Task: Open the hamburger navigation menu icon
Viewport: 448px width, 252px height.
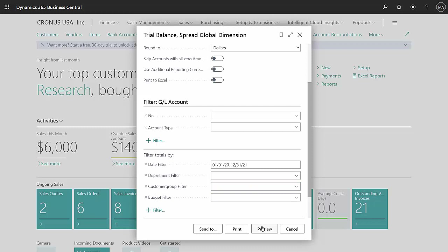Action: pyautogui.click(x=395, y=22)
